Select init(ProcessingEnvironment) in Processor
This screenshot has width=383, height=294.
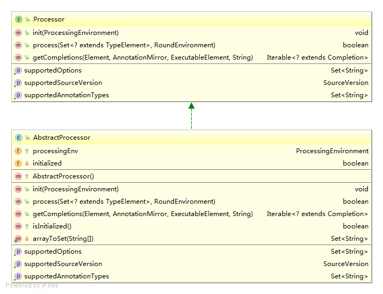point(76,33)
